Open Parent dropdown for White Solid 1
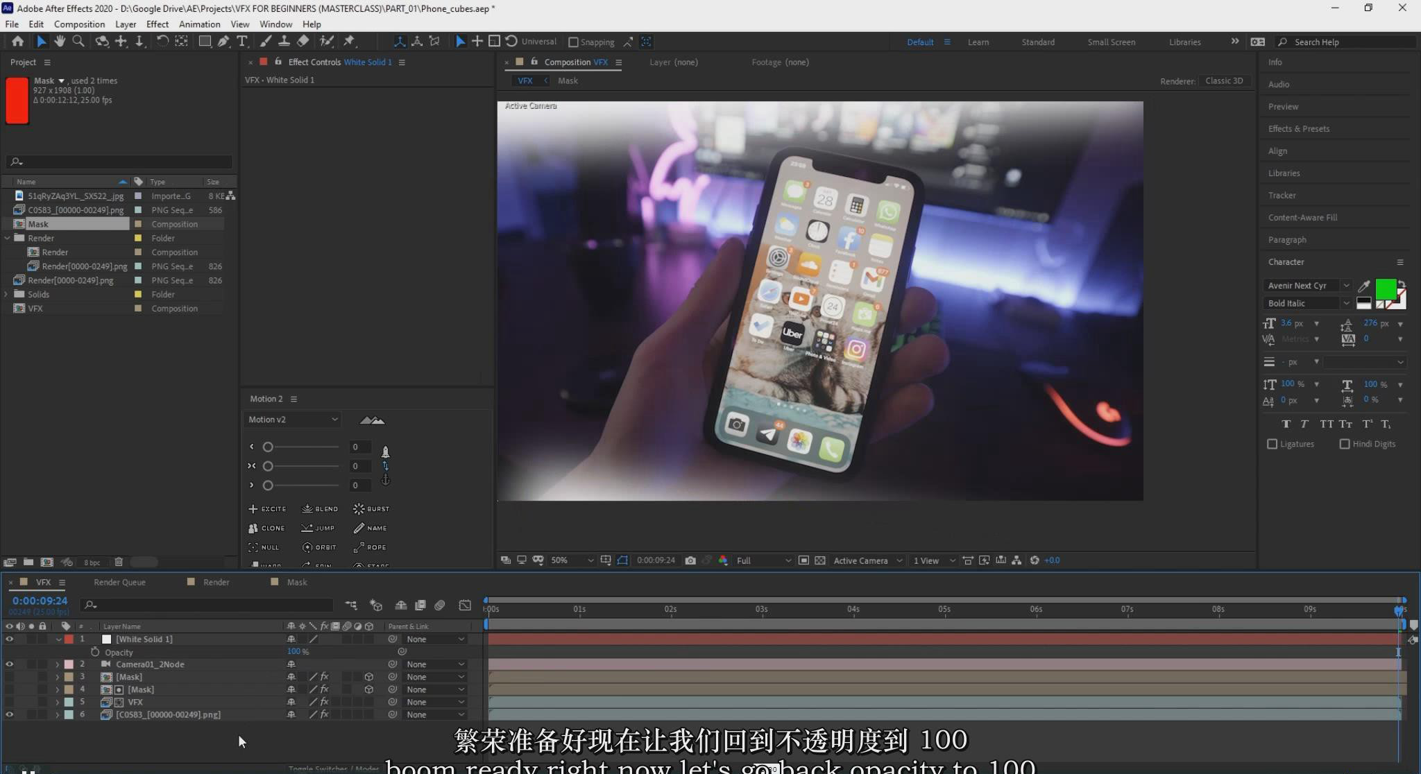The height and width of the screenshot is (774, 1421). click(436, 639)
